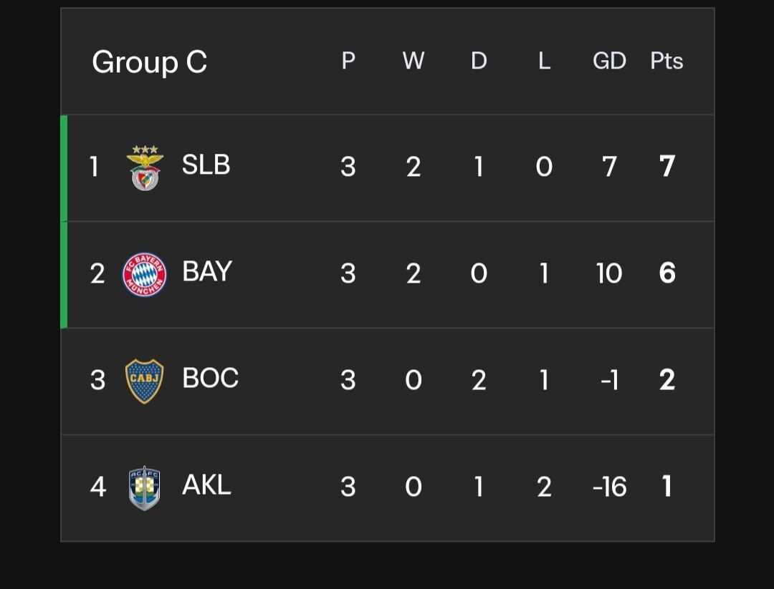
Task: Click Auckland's goal difference of -16
Action: pyautogui.click(x=609, y=487)
